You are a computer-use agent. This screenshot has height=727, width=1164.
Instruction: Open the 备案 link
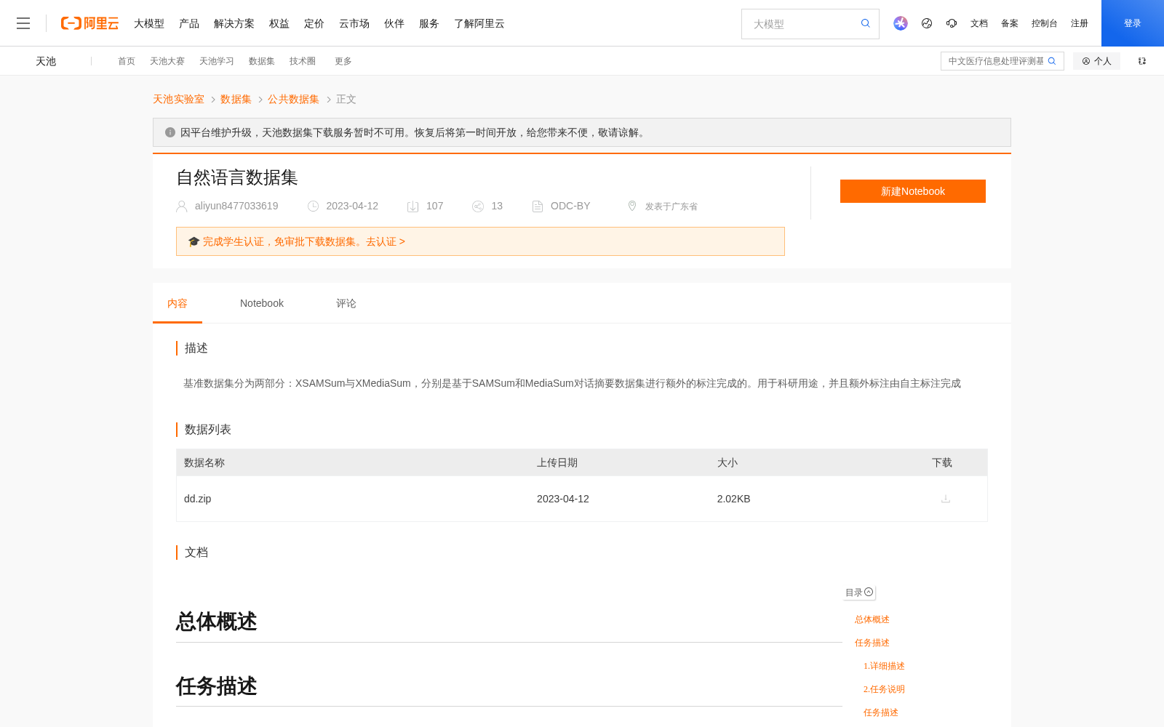[1010, 23]
